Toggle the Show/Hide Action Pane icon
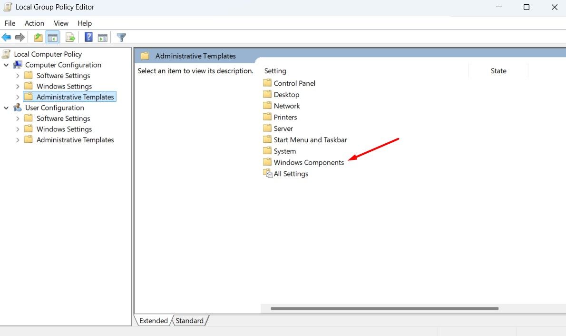Screen dimensions: 566x336 tap(103, 37)
